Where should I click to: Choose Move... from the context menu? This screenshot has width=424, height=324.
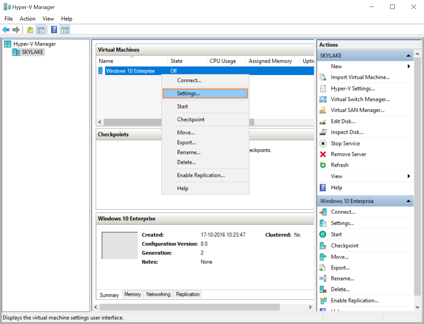pos(205,133)
